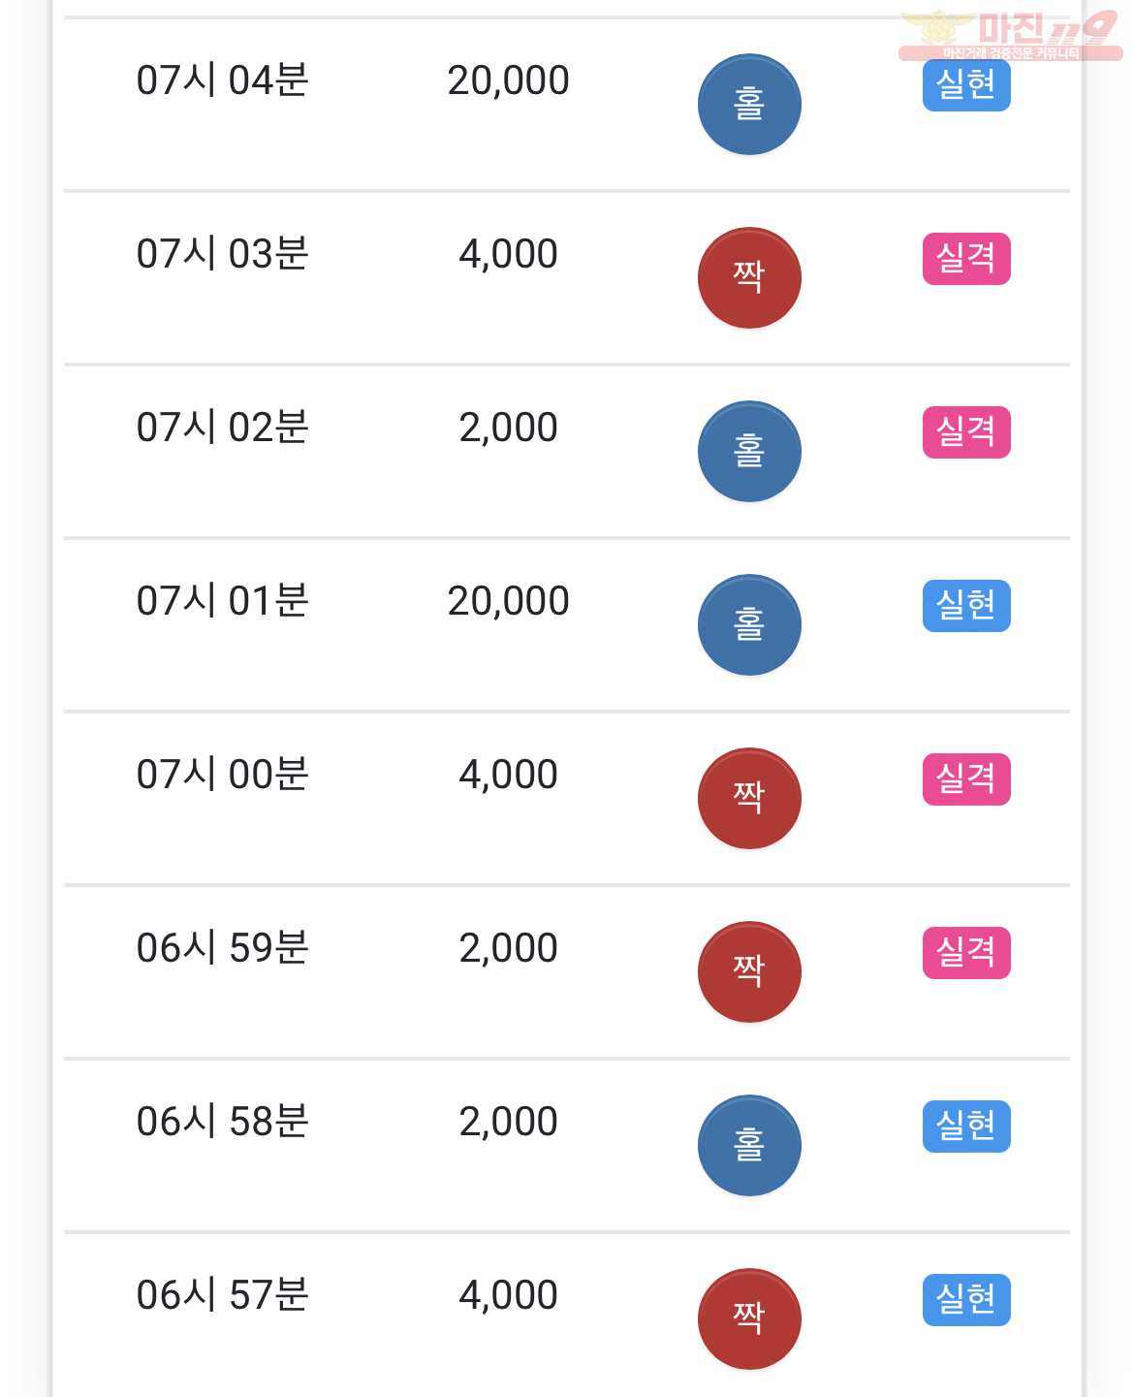Click the blue 실현 badge for 06시 58분
The height and width of the screenshot is (1397, 1134).
(x=966, y=1127)
